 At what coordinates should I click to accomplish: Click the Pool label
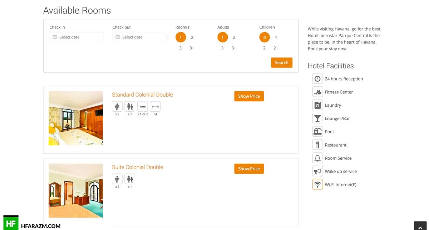point(329,132)
